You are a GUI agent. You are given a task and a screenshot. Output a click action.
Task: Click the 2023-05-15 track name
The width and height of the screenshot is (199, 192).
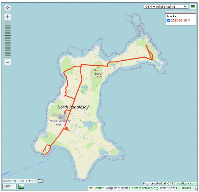click(179, 20)
